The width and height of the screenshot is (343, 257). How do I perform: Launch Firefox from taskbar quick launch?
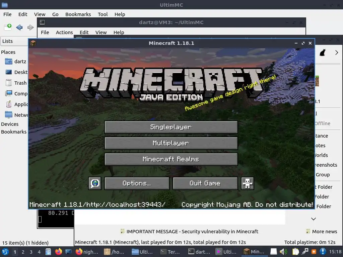pyautogui.click(x=58, y=252)
